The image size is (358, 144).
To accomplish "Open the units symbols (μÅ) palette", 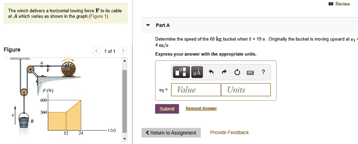I will click(x=197, y=72).
